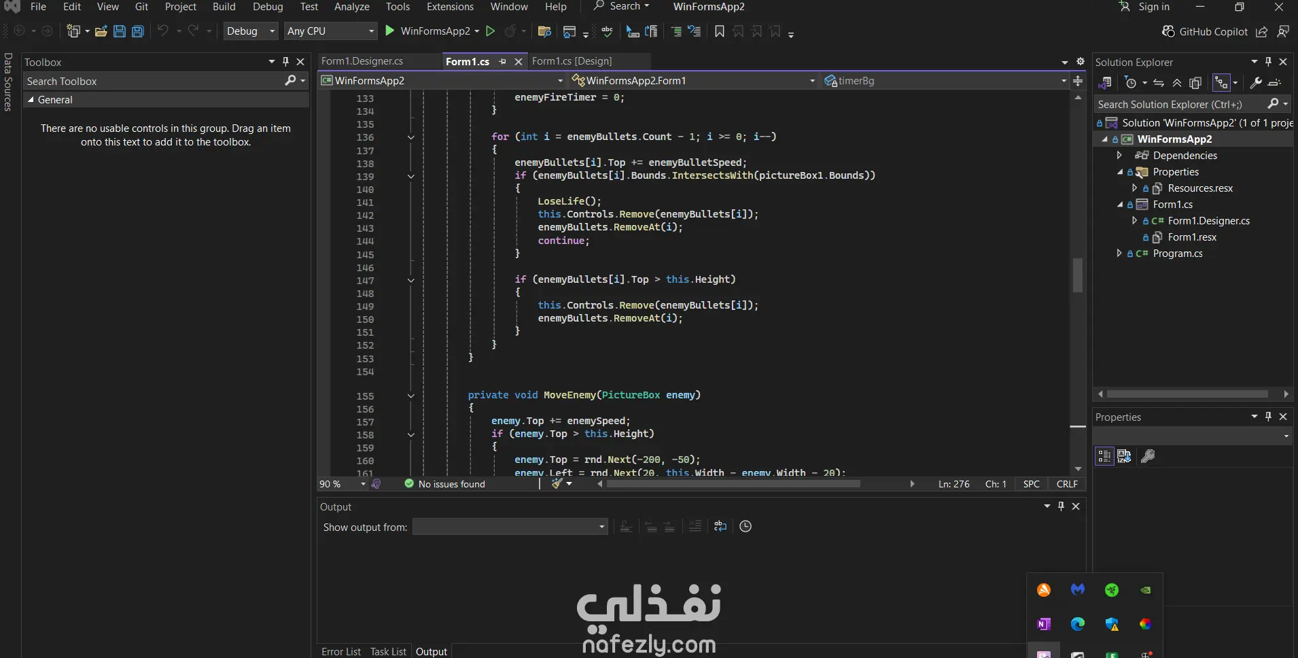Screen dimensions: 1298x658
Task: Click the Output window clock timestamp icon
Action: click(x=746, y=526)
